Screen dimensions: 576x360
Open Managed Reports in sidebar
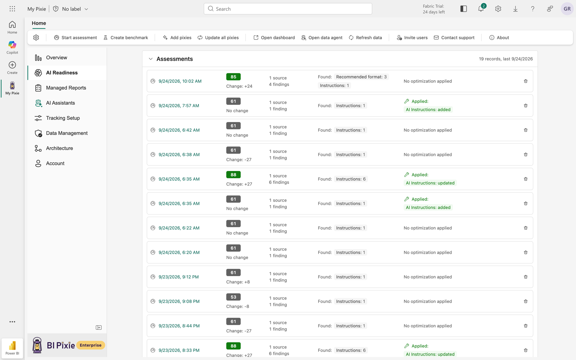pos(67,88)
